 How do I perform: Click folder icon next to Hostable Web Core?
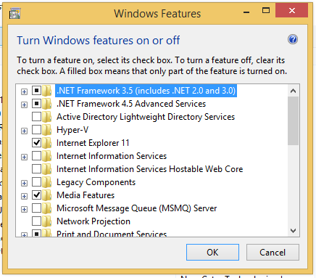[x=46, y=169]
